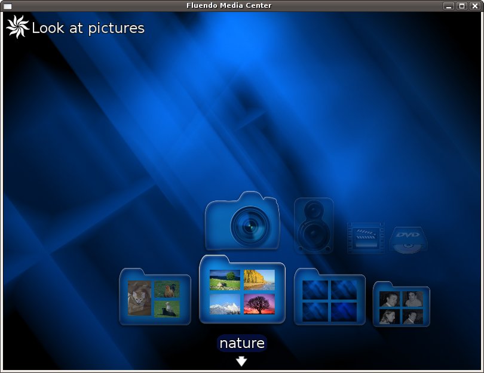This screenshot has height=373, width=484.
Task: Select the sunset tree silhouette thumbnail
Action: 259,304
